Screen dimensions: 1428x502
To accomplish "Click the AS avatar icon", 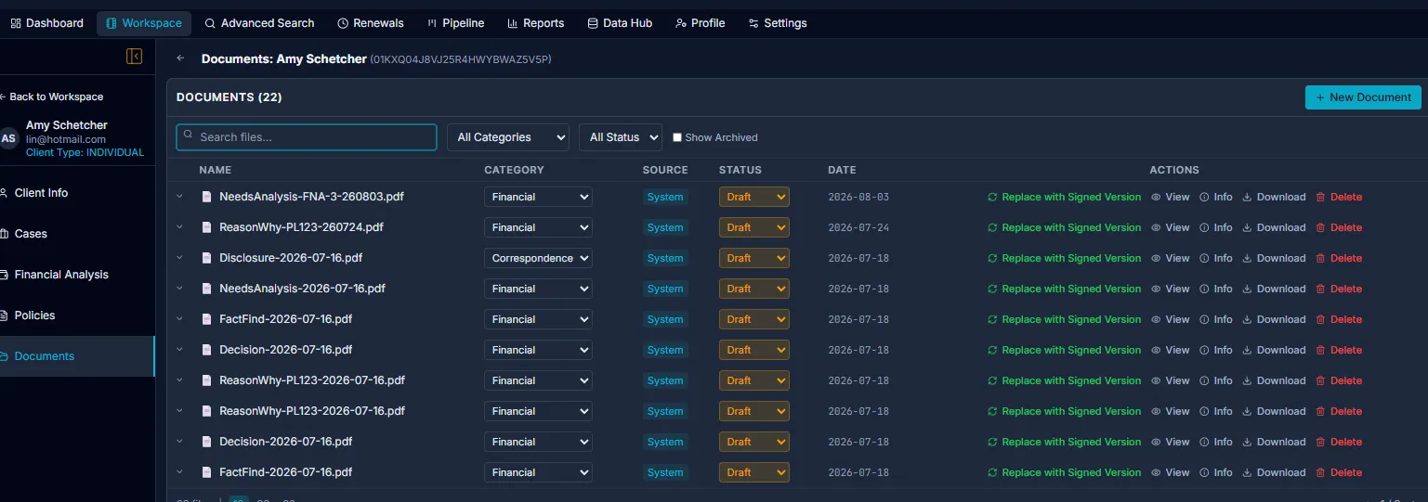I will [8, 138].
